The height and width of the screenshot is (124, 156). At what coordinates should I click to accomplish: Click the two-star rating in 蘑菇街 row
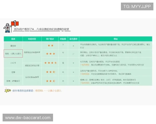tap(50, 45)
